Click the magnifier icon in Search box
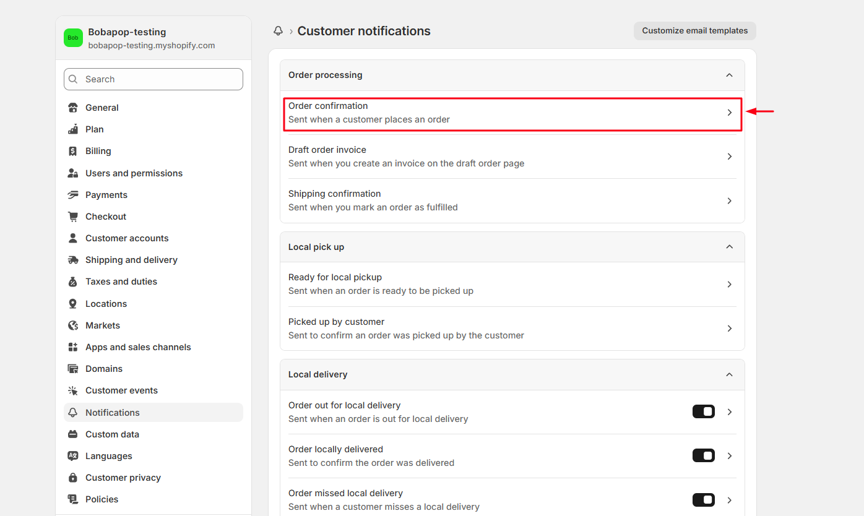Screen dimensions: 864x516 click(74, 79)
